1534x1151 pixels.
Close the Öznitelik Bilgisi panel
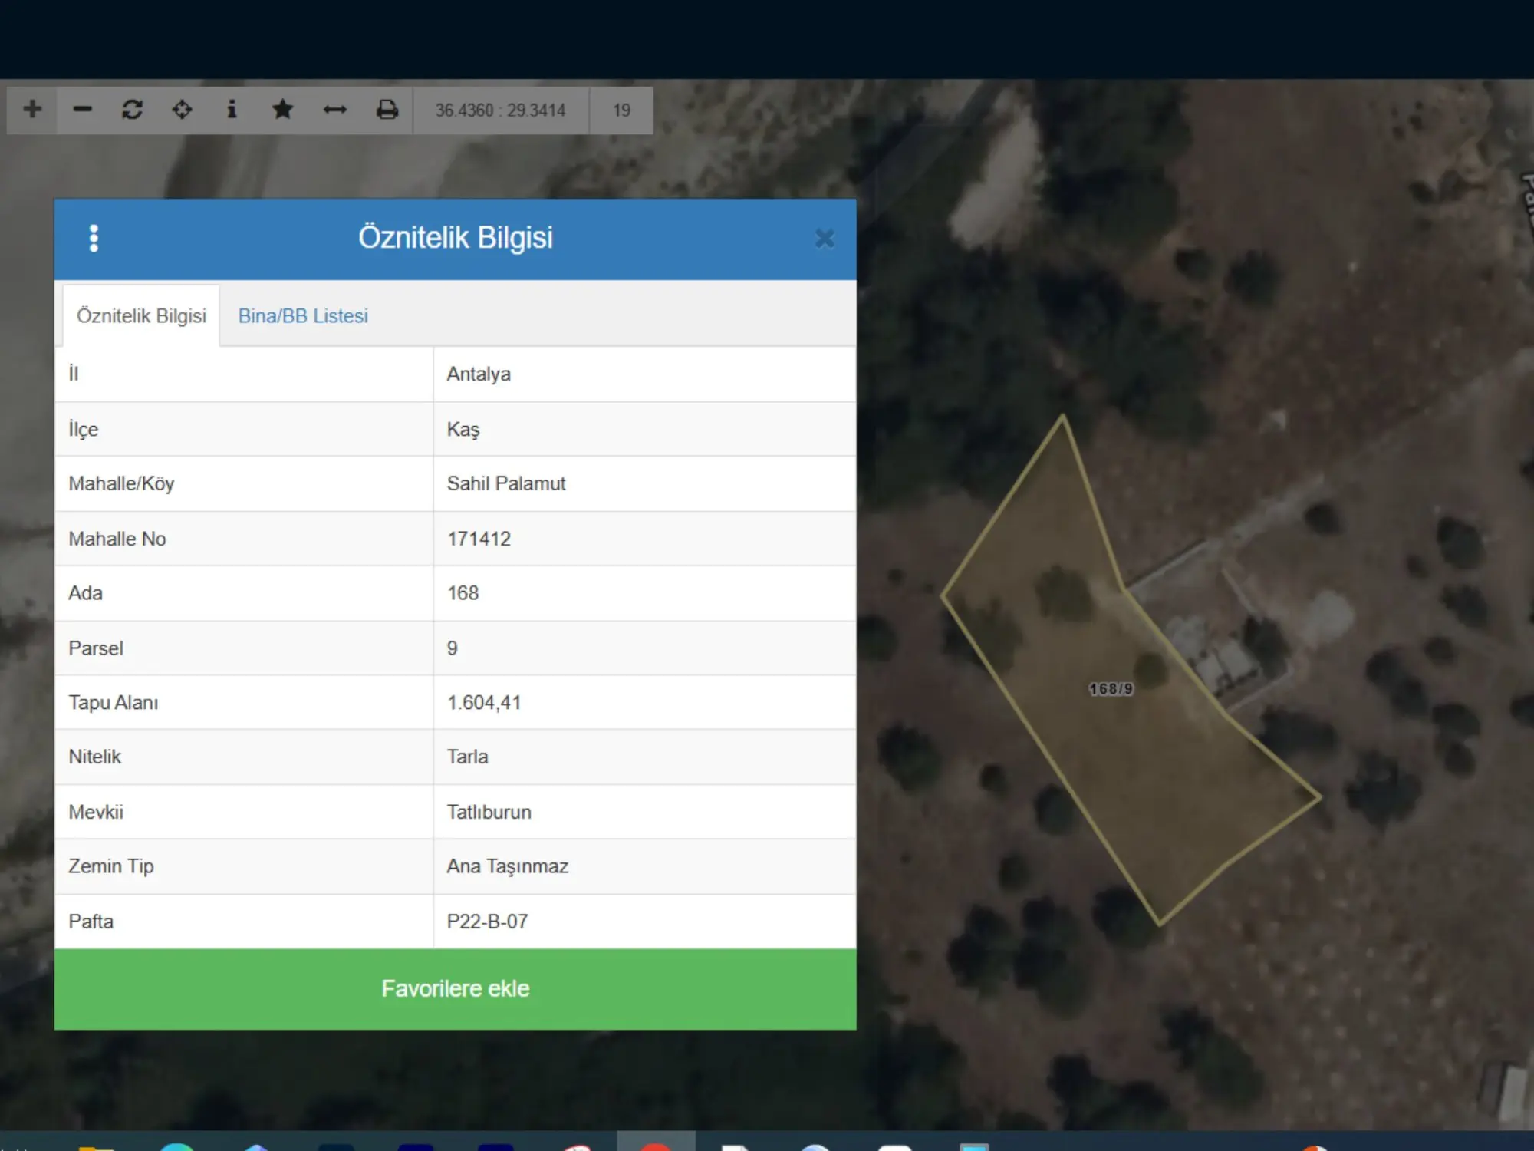point(825,239)
